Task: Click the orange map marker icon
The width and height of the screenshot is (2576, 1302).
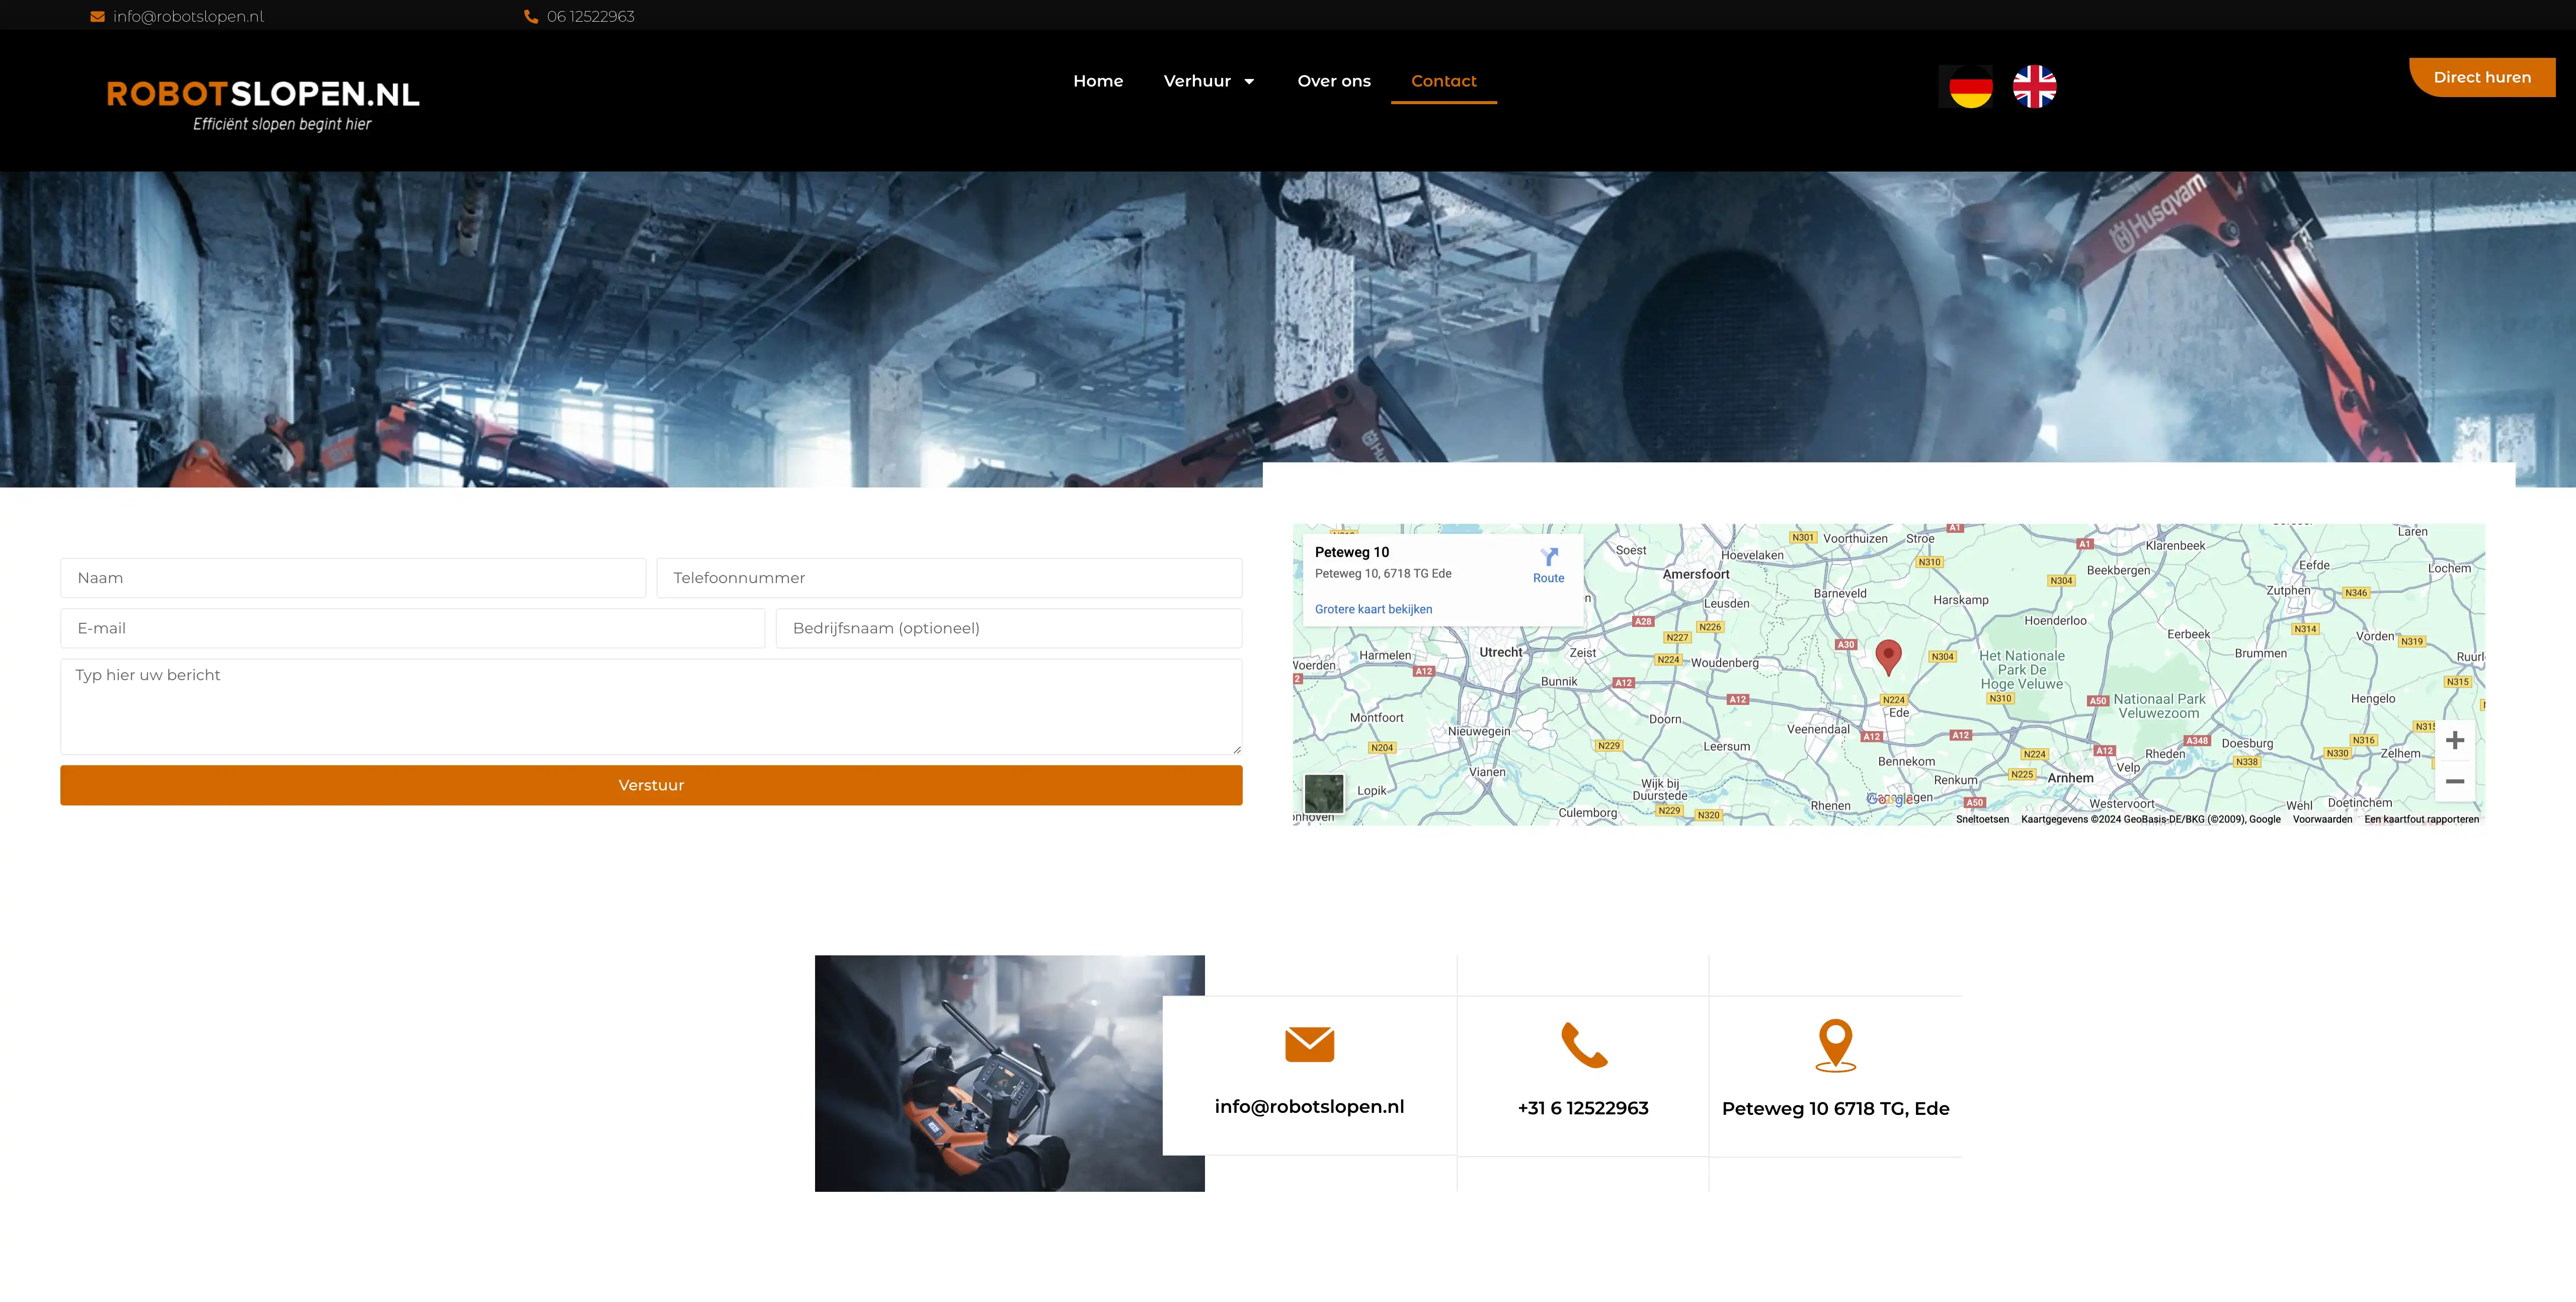Action: point(1835,1045)
